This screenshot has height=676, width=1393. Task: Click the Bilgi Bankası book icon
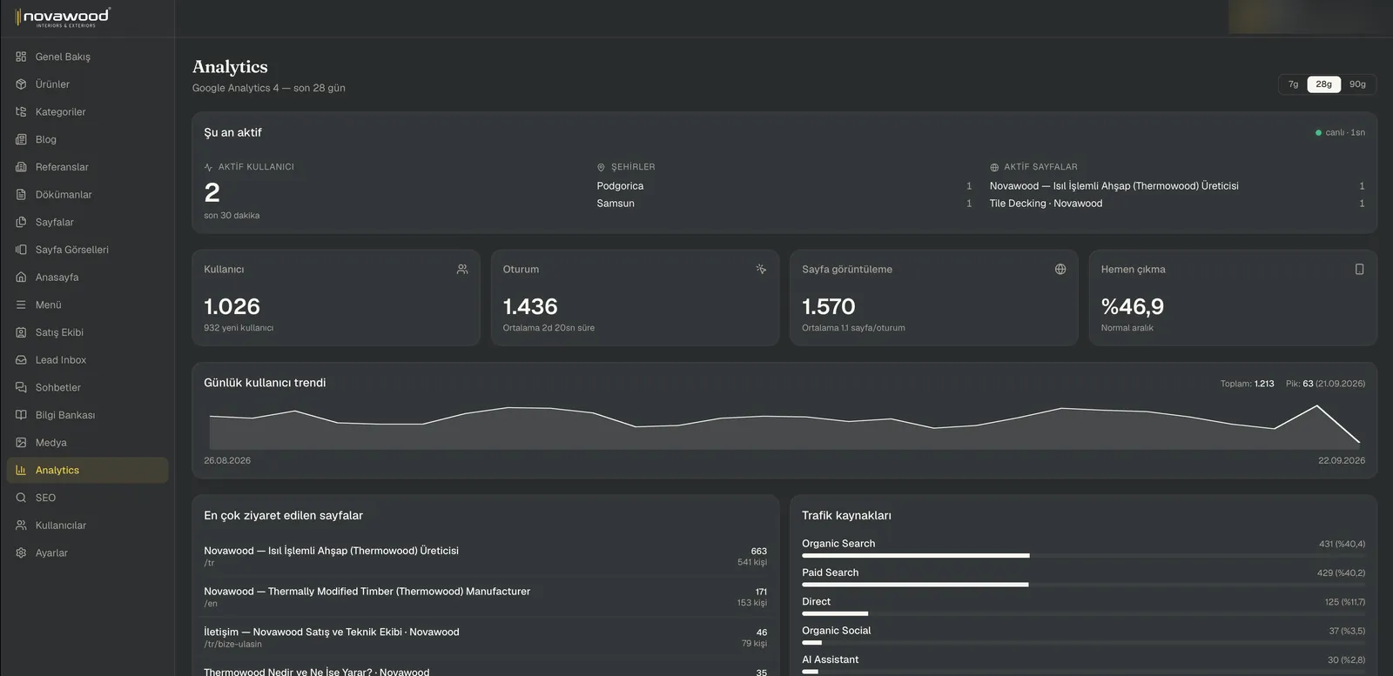[21, 415]
